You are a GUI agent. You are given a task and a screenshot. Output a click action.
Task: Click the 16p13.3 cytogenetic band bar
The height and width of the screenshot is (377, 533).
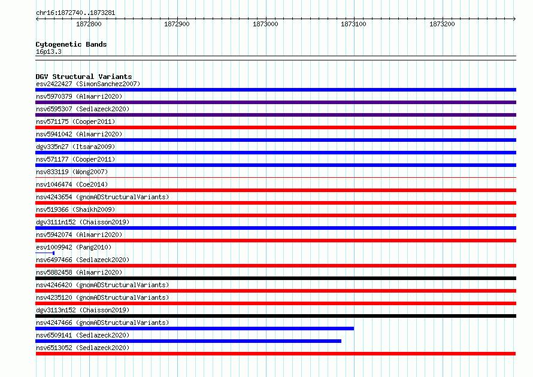click(275, 58)
